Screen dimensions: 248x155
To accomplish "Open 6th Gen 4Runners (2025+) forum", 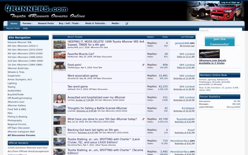I will coord(23,46).
